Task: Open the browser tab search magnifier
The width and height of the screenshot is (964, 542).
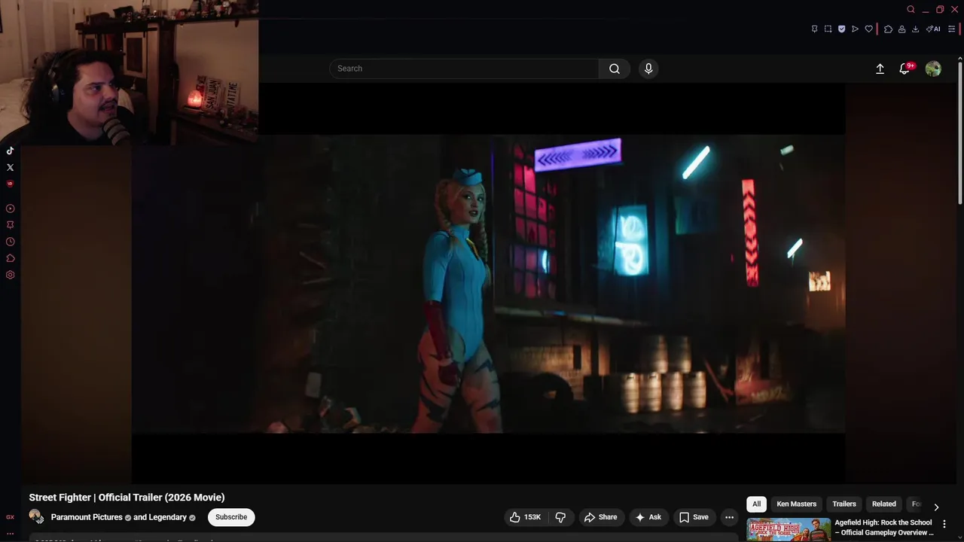Action: [x=911, y=9]
